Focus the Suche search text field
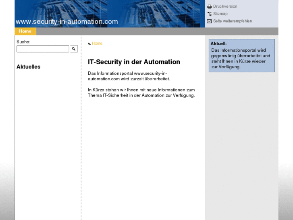The image size is (293, 220). [43, 49]
